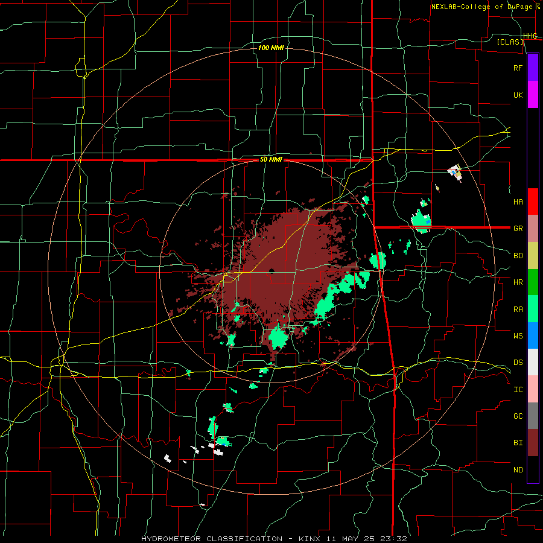Select the GR legend label
The image size is (543, 543).
[518, 229]
